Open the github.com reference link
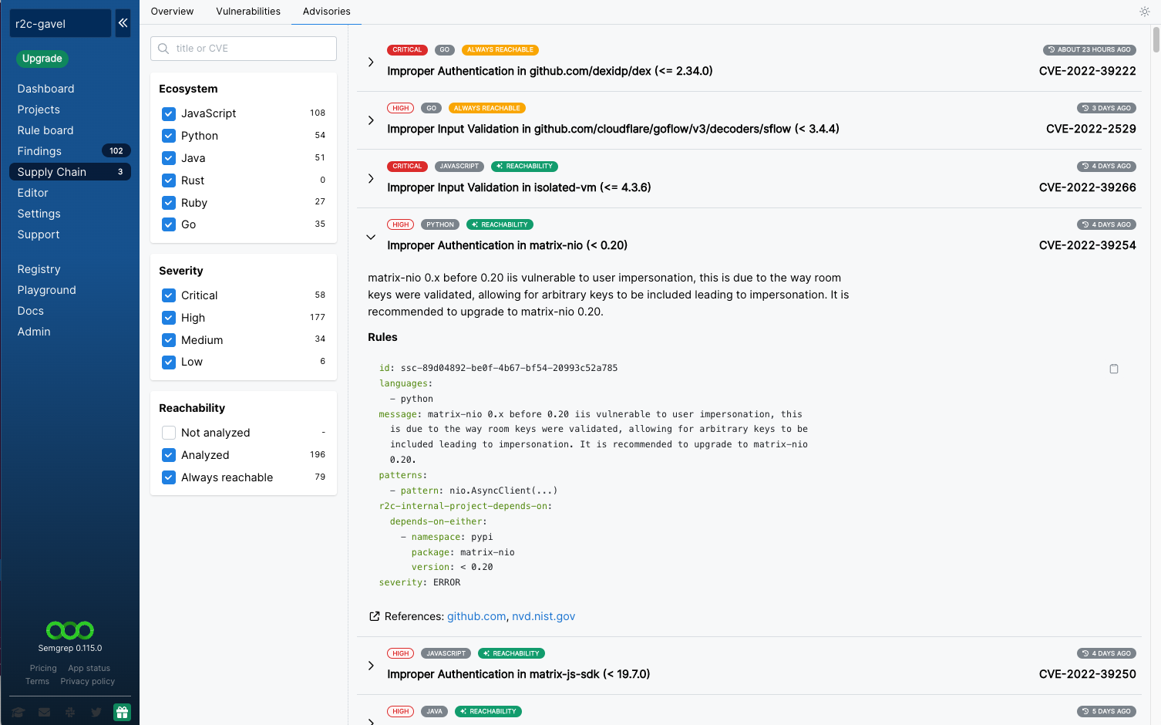This screenshot has height=725, width=1161. click(x=476, y=616)
